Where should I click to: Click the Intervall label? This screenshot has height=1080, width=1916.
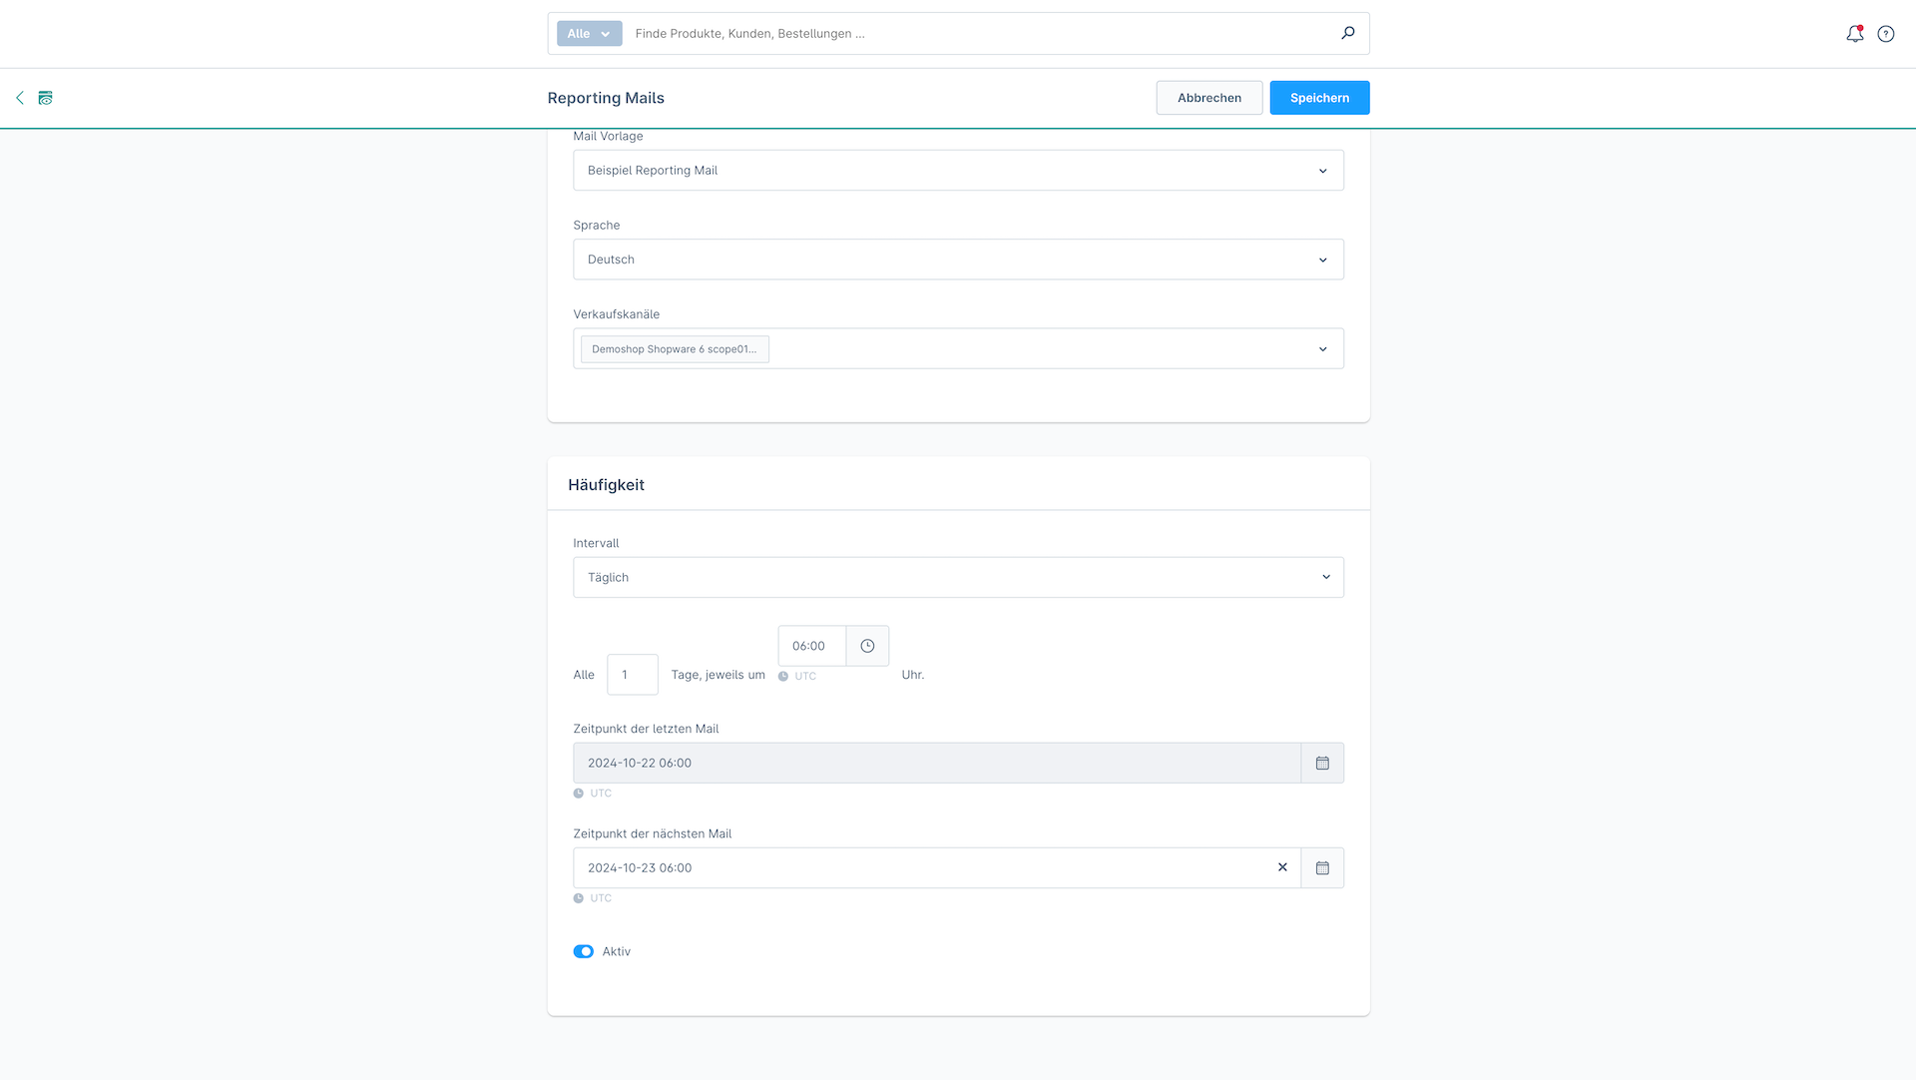[x=596, y=543]
